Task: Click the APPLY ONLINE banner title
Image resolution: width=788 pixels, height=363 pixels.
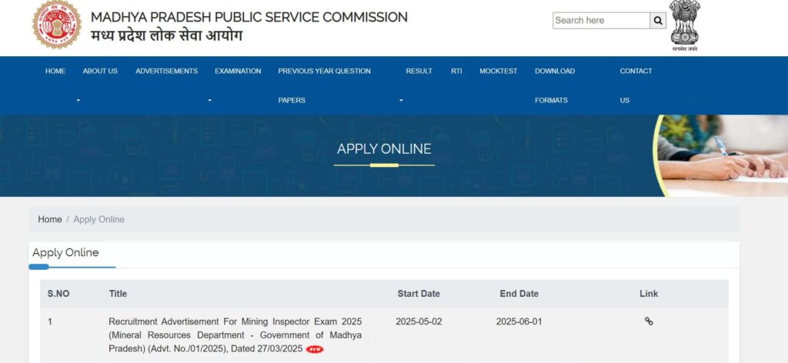Action: coord(384,149)
